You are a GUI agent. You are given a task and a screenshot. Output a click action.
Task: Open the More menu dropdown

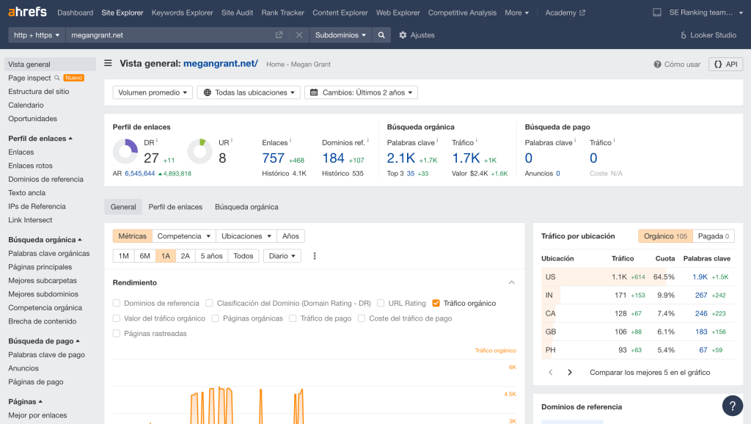[x=517, y=12]
